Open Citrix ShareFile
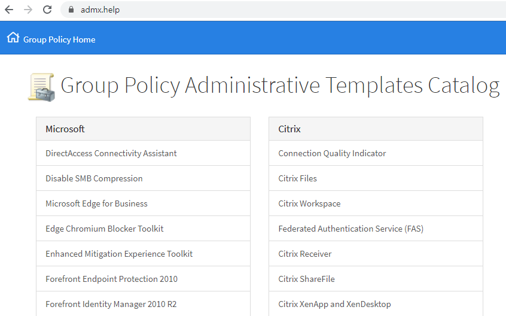 (x=376, y=279)
